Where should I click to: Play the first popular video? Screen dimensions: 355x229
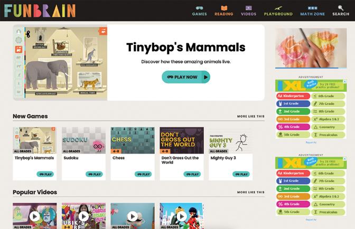[x=35, y=216]
